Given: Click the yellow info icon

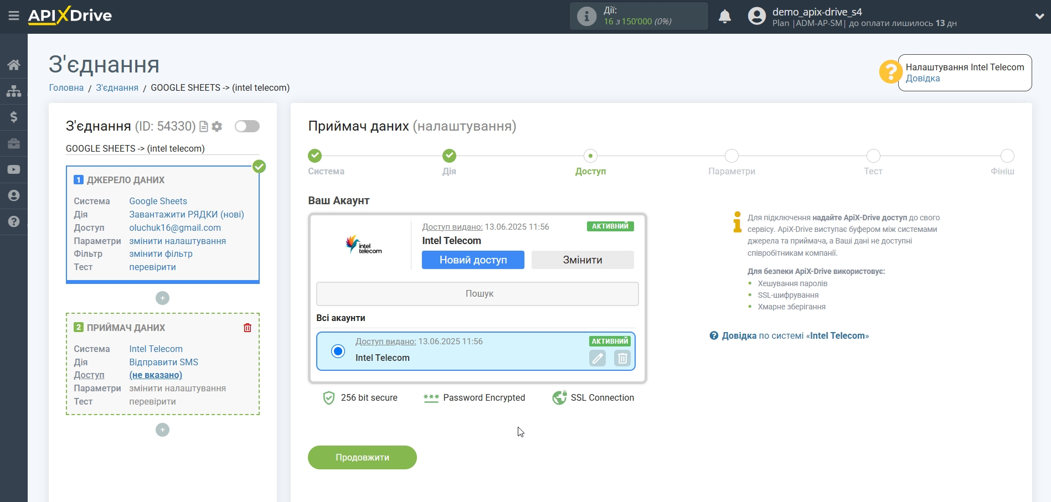Looking at the screenshot, I should click(x=737, y=222).
